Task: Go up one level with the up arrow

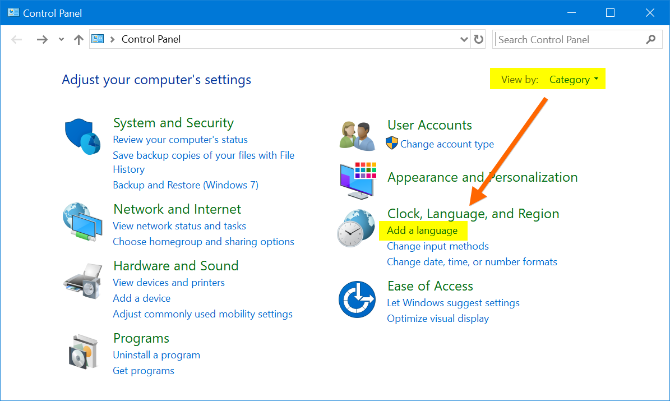Action: pos(78,39)
